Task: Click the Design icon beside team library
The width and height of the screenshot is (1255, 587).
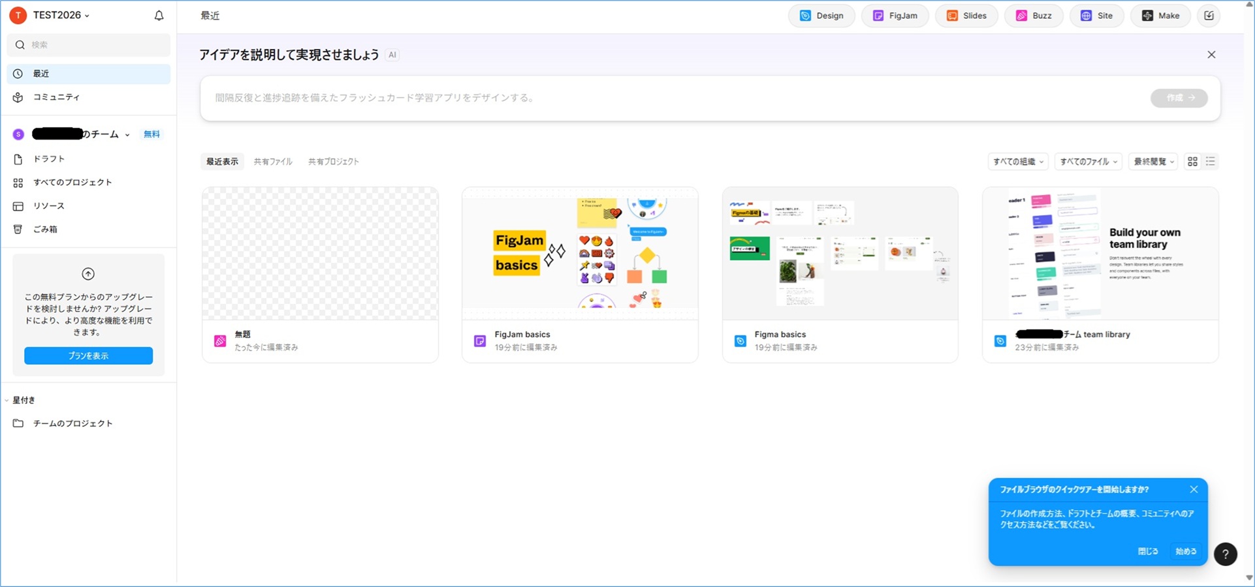Action: 1000,340
